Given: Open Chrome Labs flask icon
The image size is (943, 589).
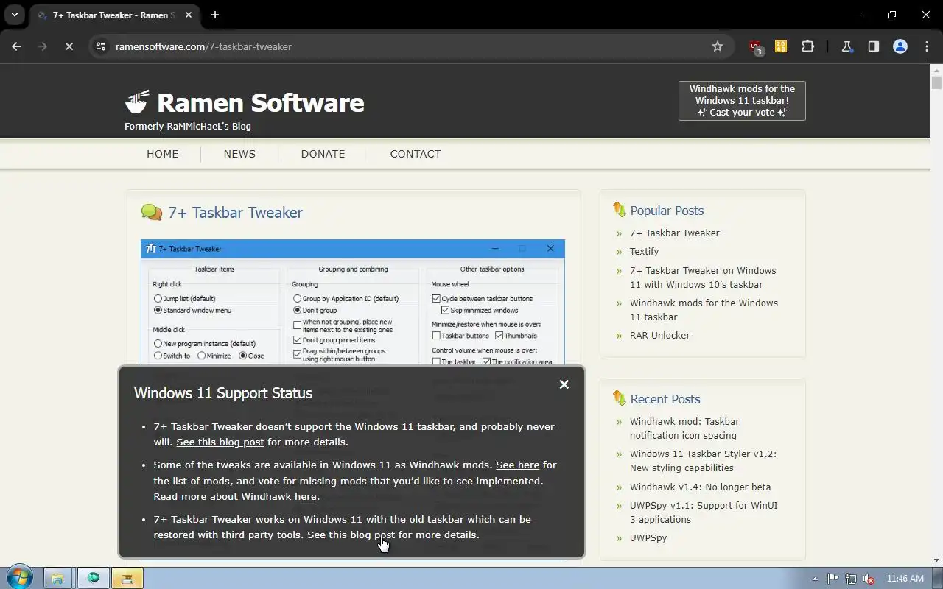Looking at the screenshot, I should [847, 46].
